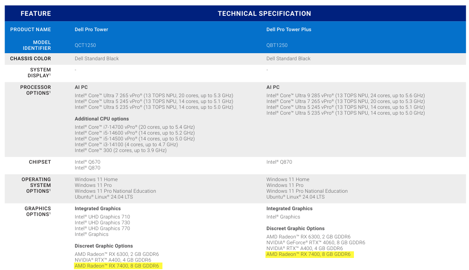Click the PROCESSOR OPTIONS row label
This screenshot has height=270, width=469.
tap(35, 90)
